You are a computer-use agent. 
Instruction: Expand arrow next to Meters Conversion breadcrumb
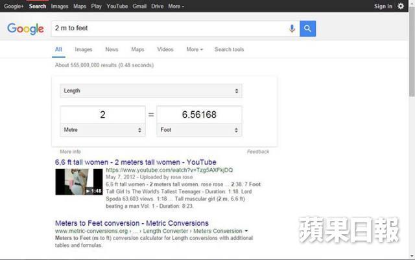[x=246, y=231]
